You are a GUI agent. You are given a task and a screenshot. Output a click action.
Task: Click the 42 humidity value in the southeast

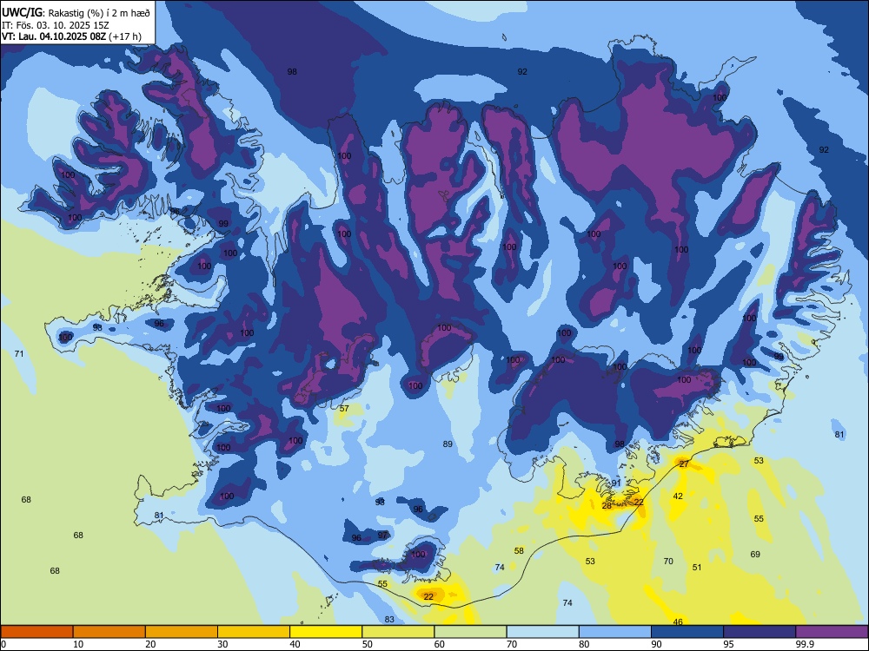tap(678, 496)
